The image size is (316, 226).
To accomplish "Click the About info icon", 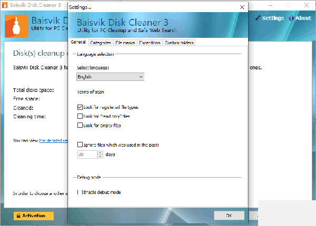I will click(x=291, y=18).
